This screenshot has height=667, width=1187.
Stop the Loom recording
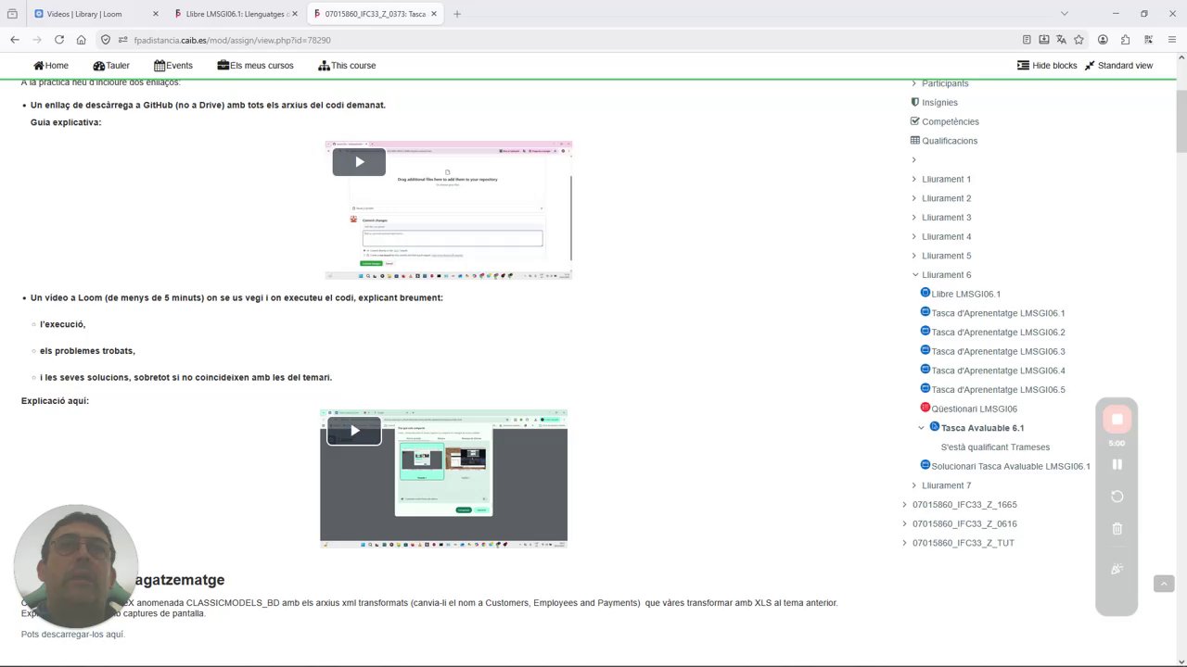point(1117,420)
